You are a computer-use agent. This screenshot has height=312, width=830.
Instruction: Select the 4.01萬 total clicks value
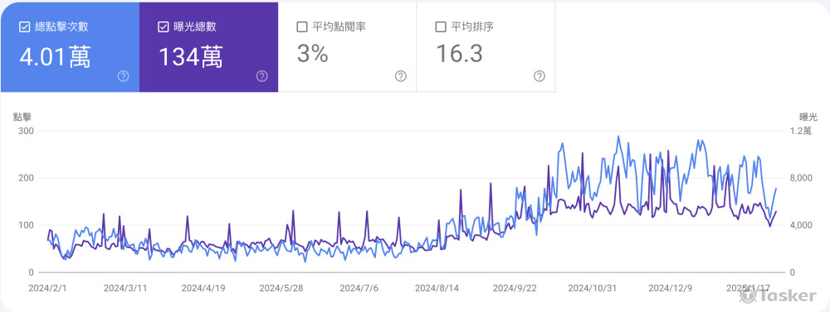click(55, 56)
